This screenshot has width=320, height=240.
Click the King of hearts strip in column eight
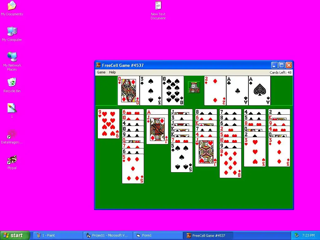(x=279, y=117)
